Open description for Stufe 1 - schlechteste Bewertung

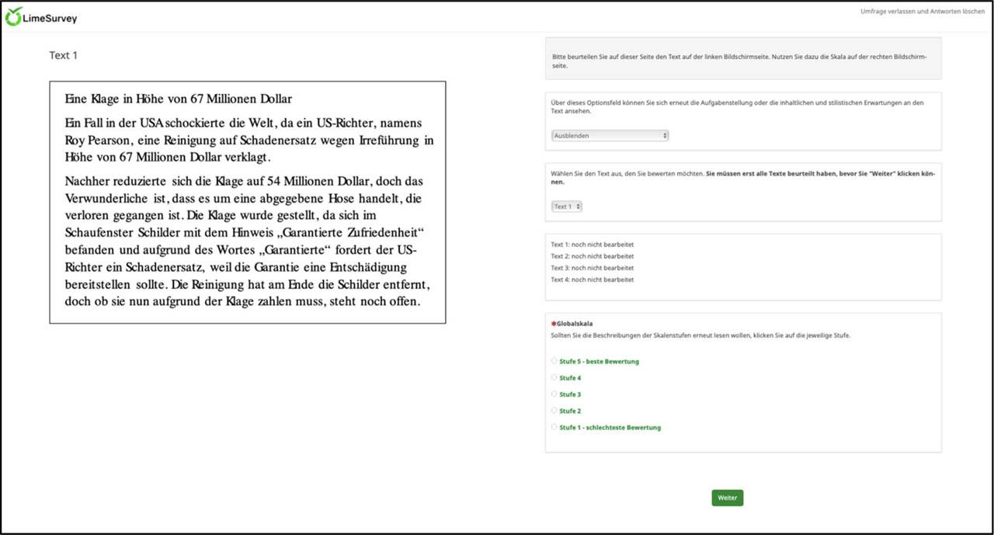tap(610, 428)
